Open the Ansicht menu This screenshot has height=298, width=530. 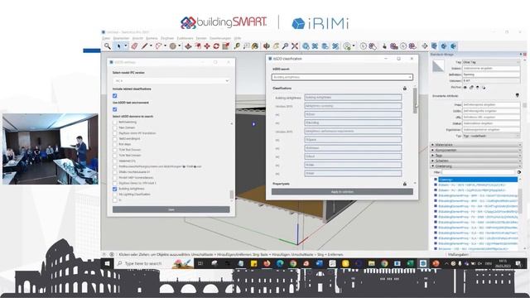137,38
